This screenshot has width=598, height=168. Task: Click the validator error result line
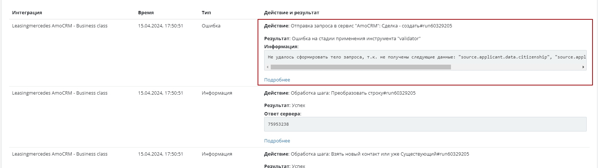pos(356,38)
